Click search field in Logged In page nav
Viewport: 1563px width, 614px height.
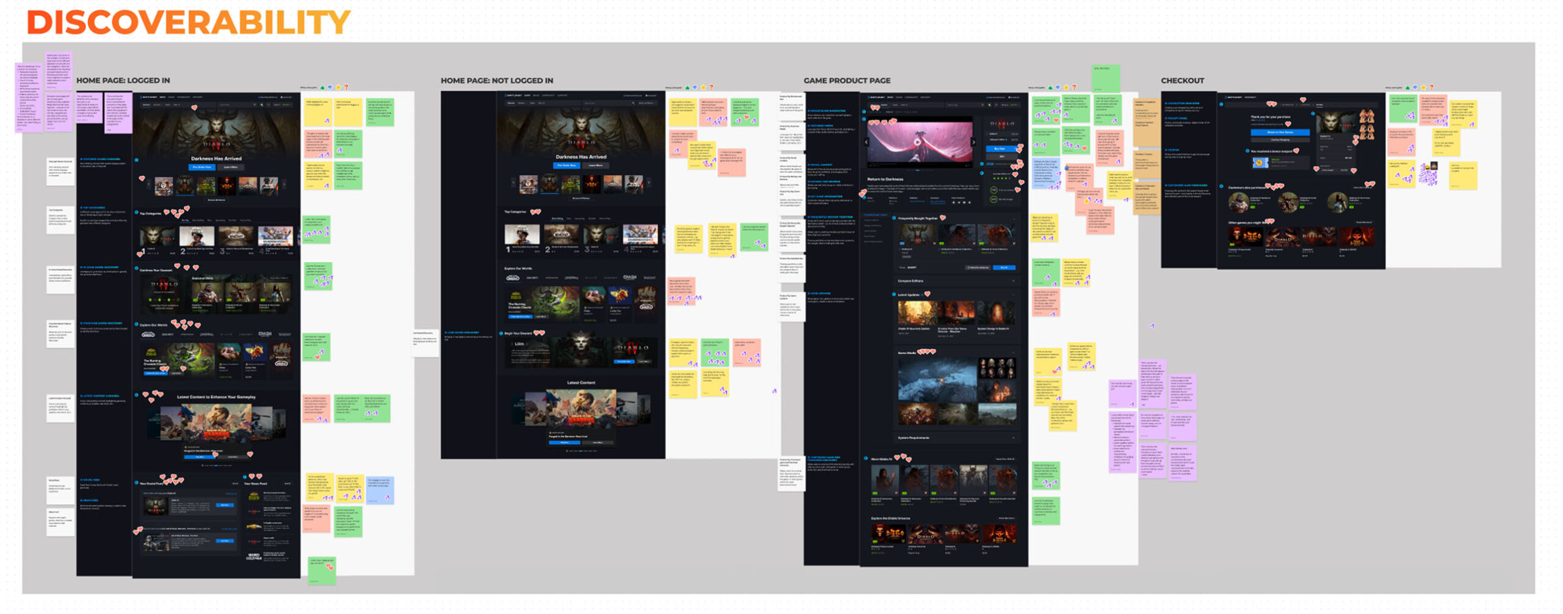pyautogui.click(x=236, y=105)
